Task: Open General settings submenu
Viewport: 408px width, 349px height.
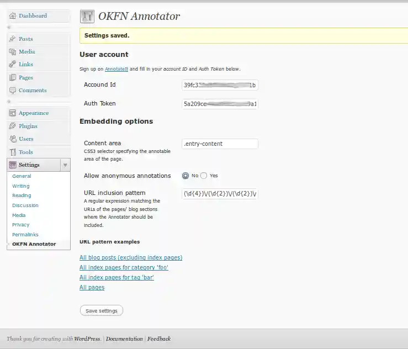Action: 22,176
